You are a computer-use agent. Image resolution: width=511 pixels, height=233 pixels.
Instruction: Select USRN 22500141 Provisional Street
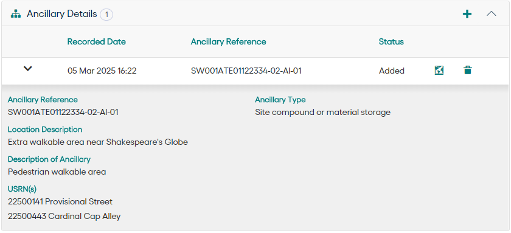click(x=60, y=202)
